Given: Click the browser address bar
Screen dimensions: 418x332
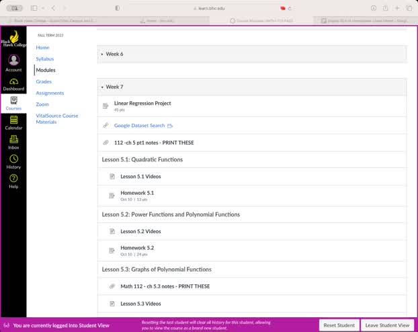Looking at the screenshot, I should 208,8.
